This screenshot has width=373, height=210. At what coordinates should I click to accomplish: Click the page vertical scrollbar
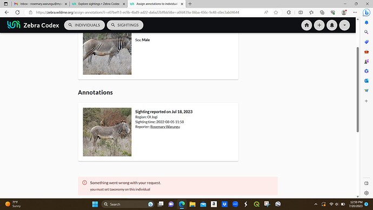point(357,89)
